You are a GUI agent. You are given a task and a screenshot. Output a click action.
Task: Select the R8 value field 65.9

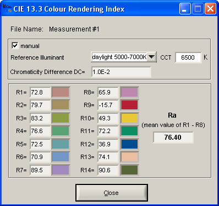108,92
